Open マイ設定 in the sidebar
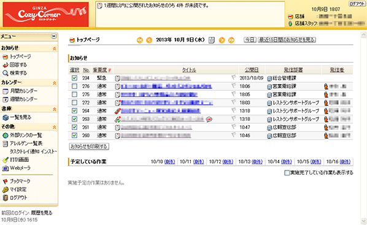This screenshot has height=225, width=367. (x=18, y=189)
